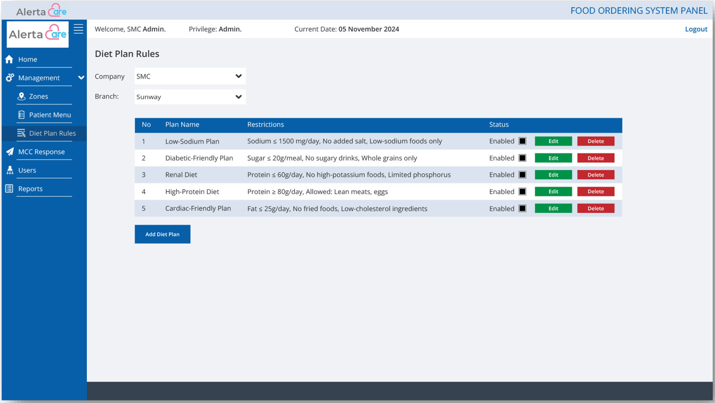Click Logout link
This screenshot has width=715, height=403.
(696, 29)
